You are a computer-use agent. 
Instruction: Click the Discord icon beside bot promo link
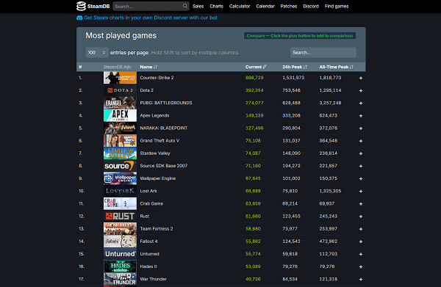point(79,18)
